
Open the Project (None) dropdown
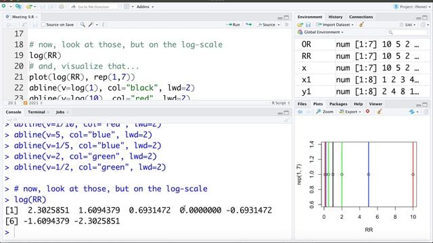coord(412,7)
